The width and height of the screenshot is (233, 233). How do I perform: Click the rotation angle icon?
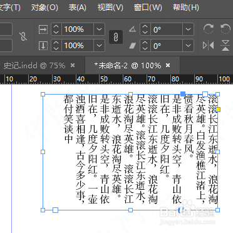click(132, 29)
